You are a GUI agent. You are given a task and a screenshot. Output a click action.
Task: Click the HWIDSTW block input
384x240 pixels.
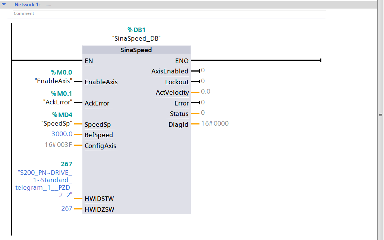[99, 199]
